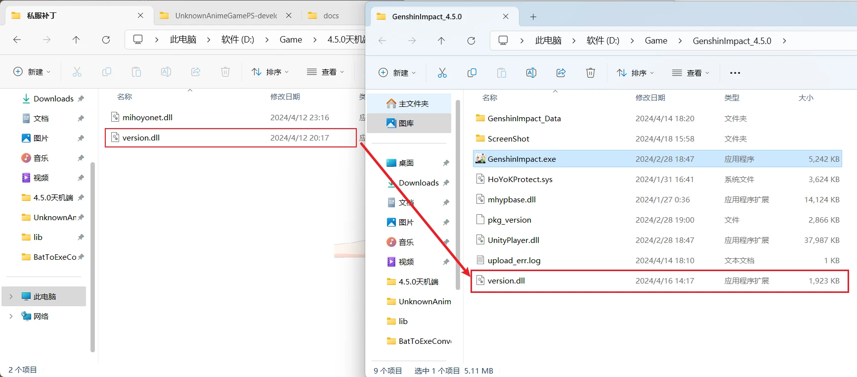Click the PC icon in left address bar
This screenshot has height=377, width=857.
(138, 40)
